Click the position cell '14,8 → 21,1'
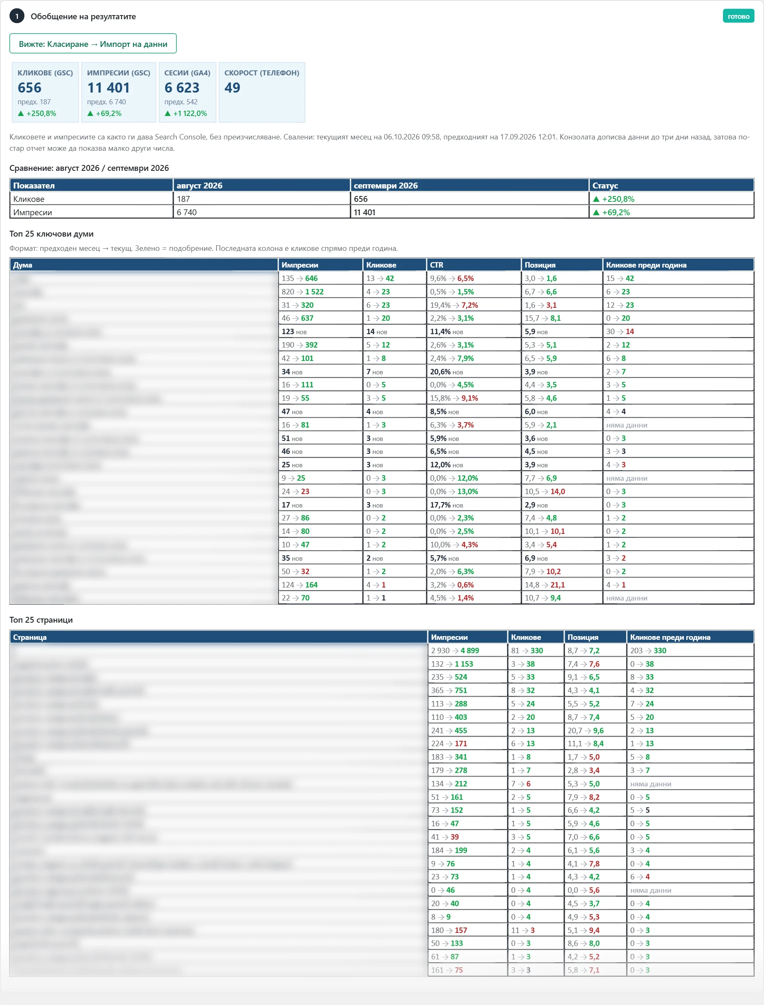This screenshot has height=1005, width=764. coord(562,585)
